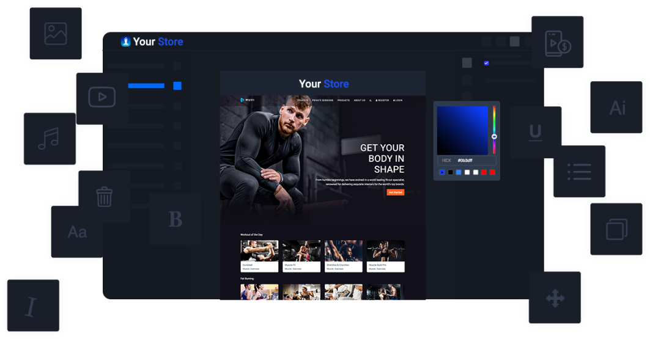Screen dimensions: 650x339
Task: Select the underline U icon tile
Action: (x=535, y=132)
